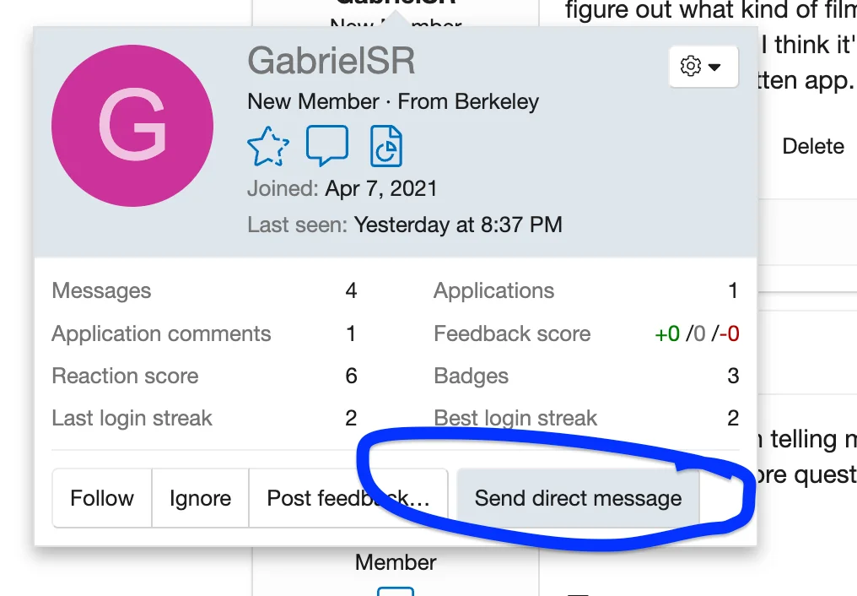Viewport: 857px width, 596px height.
Task: Click the negative -0 feedback score
Action: tap(730, 333)
